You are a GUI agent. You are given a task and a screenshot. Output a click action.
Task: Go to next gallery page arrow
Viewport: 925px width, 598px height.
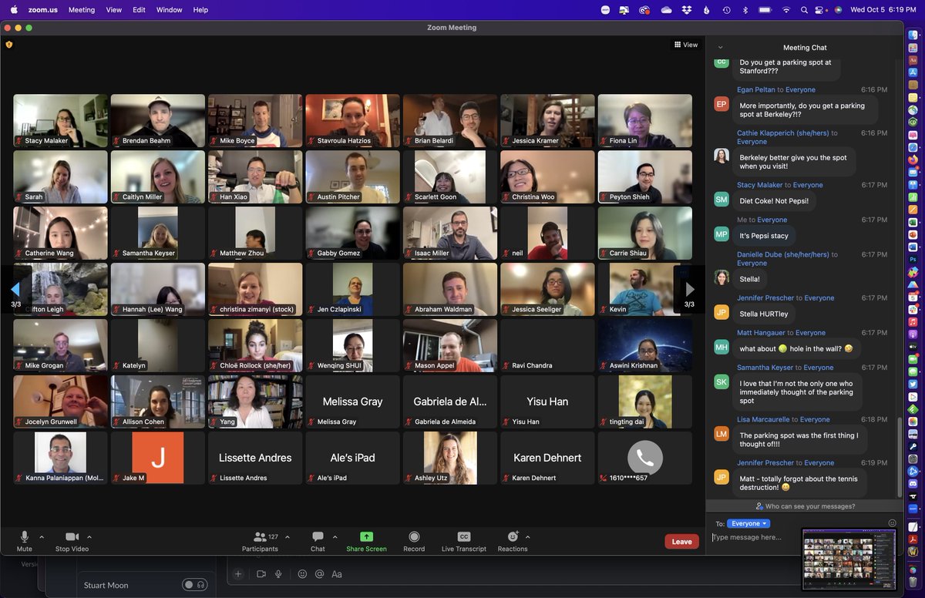coord(690,290)
